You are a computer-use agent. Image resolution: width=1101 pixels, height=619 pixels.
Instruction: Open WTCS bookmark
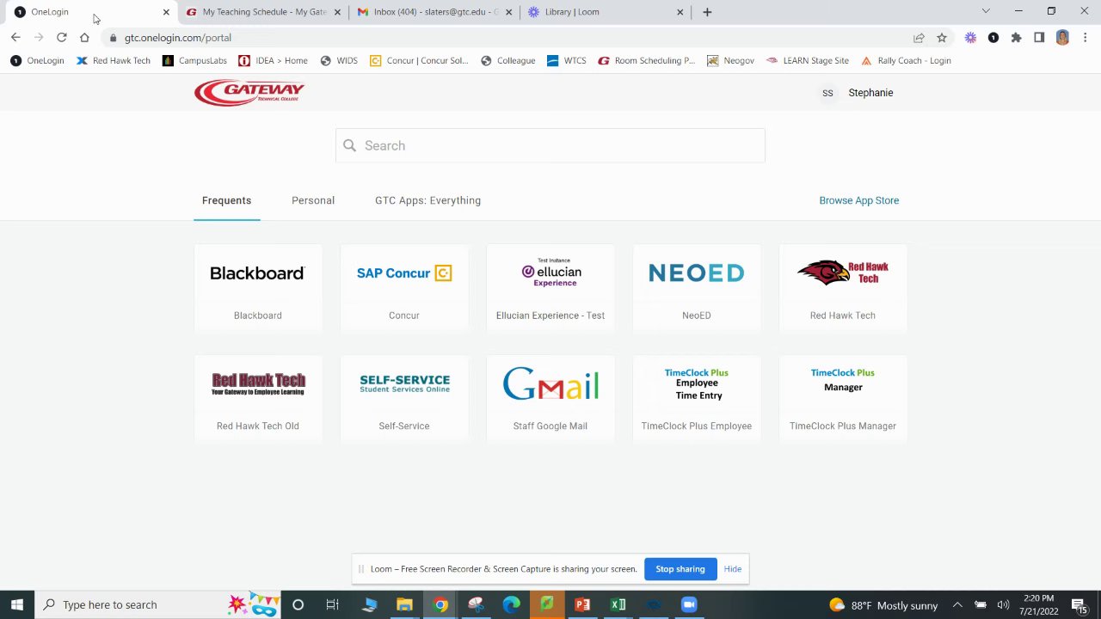point(567,61)
